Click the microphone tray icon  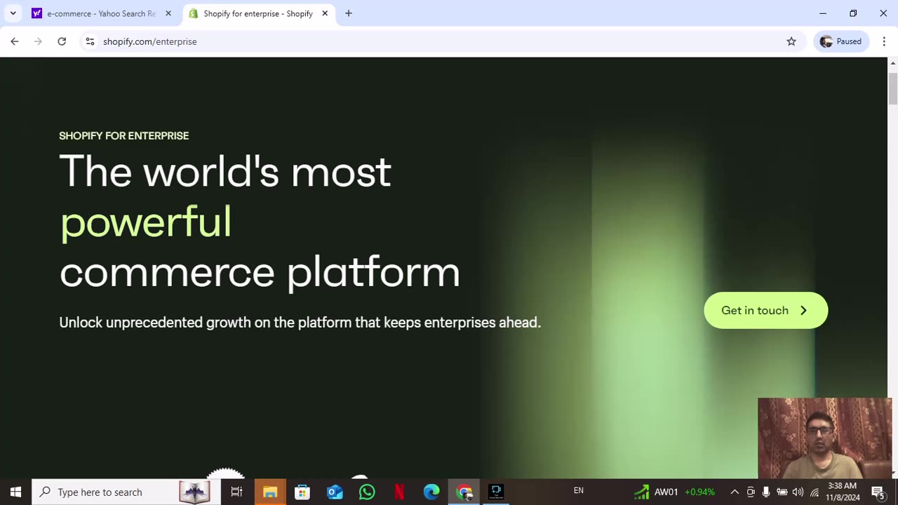pyautogui.click(x=766, y=492)
